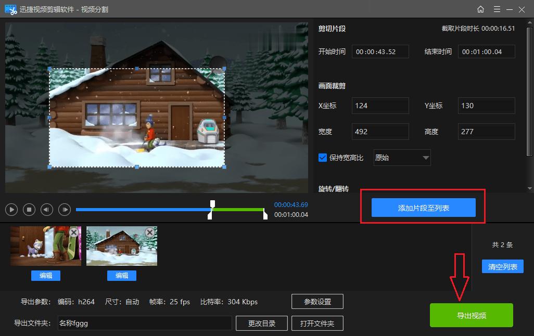
Task: Stop video playback
Action: [29, 210]
